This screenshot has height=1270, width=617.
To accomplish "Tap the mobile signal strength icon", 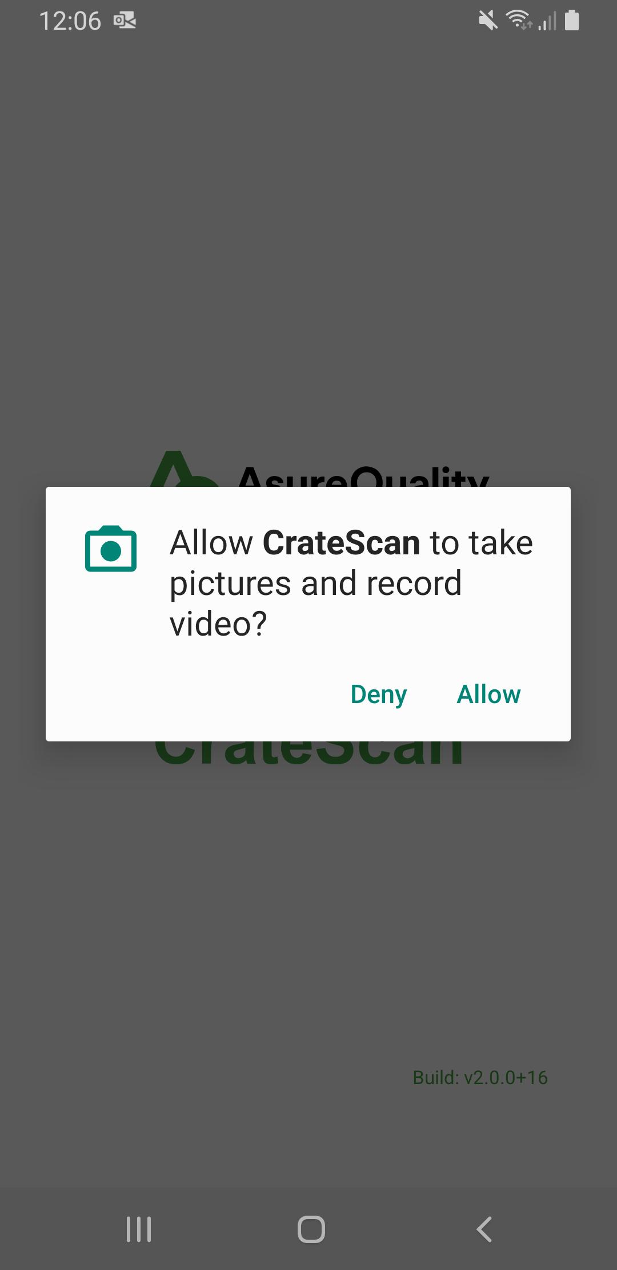I will [547, 21].
